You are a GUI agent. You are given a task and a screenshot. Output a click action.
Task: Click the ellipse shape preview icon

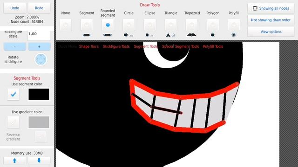[149, 35]
